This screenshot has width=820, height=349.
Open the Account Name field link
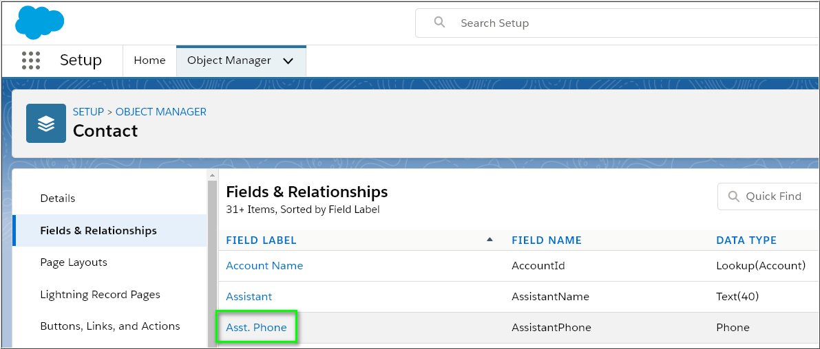(264, 266)
